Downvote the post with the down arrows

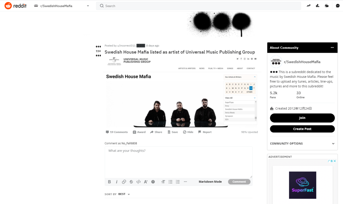98,56
